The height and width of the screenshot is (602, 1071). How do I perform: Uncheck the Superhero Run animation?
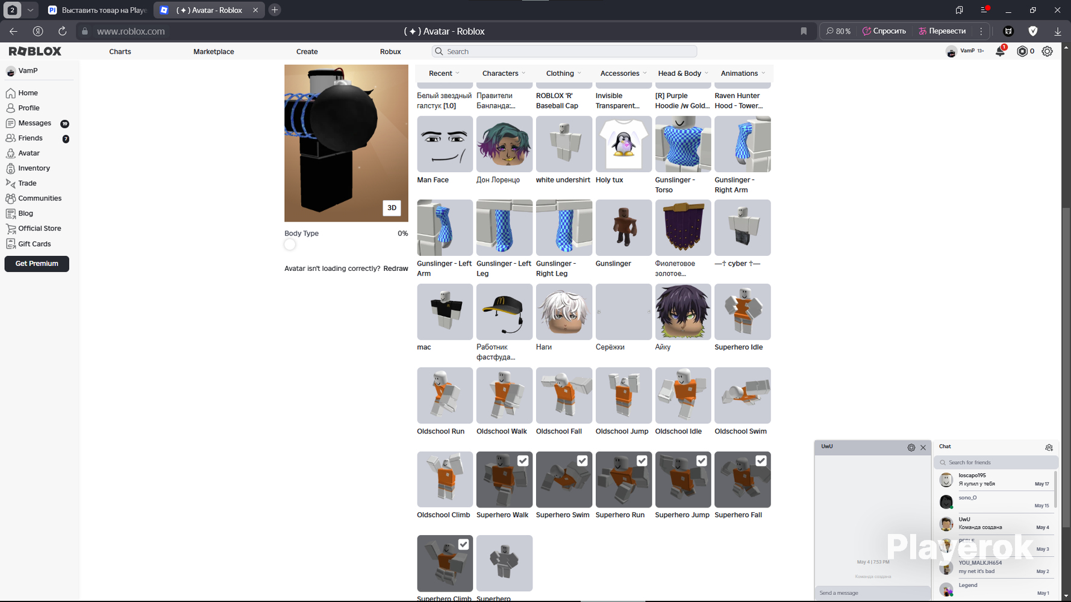pos(642,461)
